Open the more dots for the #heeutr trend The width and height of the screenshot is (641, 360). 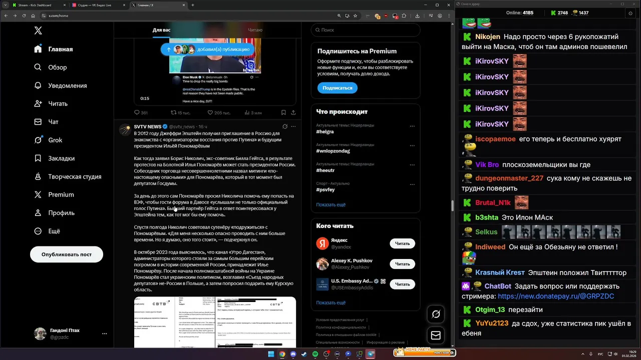[x=412, y=165]
